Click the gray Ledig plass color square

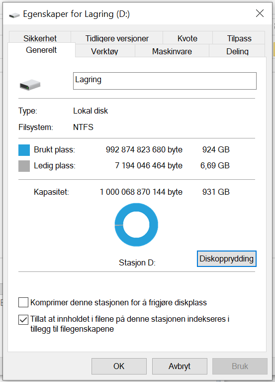click(24, 166)
